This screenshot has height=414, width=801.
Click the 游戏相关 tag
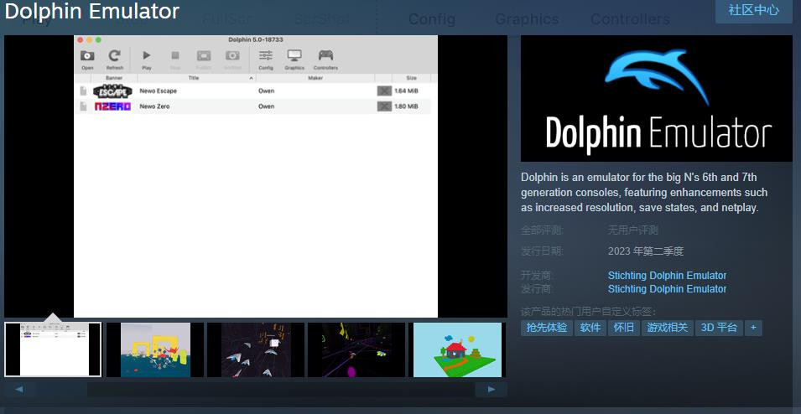(x=667, y=328)
